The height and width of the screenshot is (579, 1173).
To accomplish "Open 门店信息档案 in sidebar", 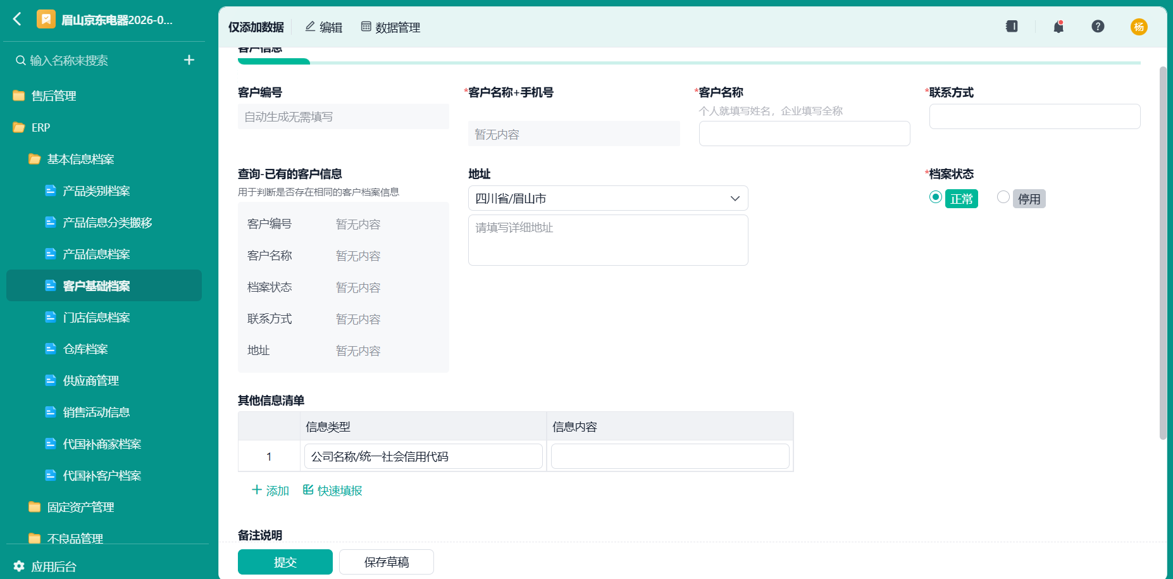I will [x=104, y=317].
